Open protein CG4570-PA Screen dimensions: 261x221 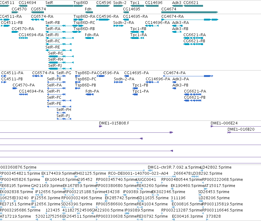[x=15, y=88]
